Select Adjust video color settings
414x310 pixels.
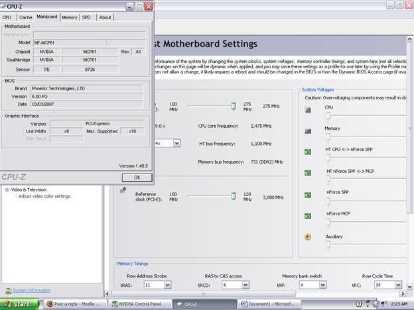pos(44,196)
